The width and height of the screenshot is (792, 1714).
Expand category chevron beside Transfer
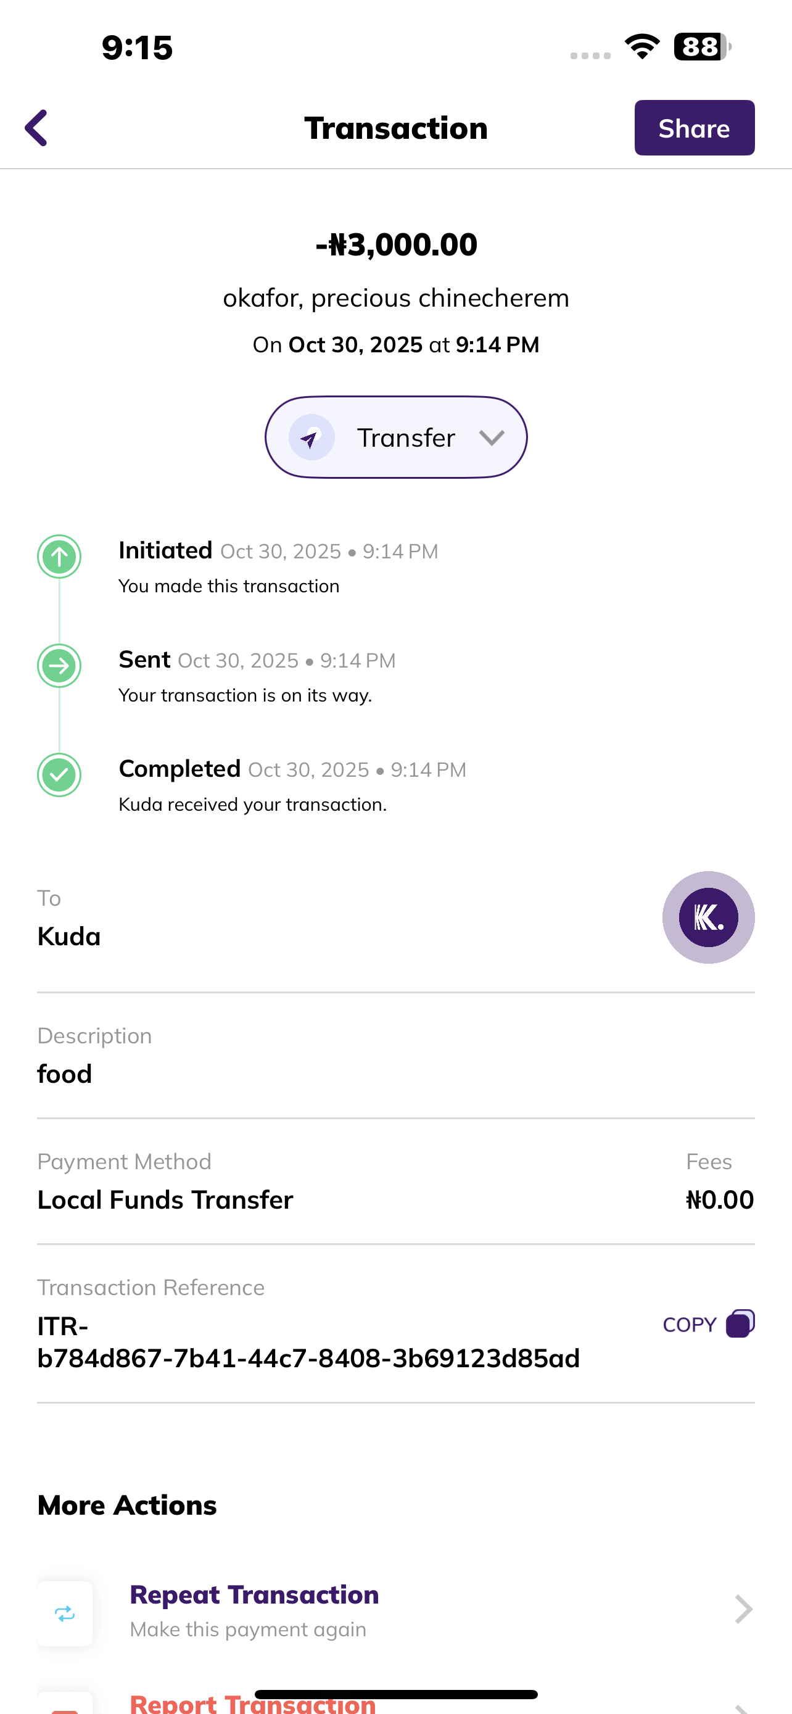click(x=492, y=438)
